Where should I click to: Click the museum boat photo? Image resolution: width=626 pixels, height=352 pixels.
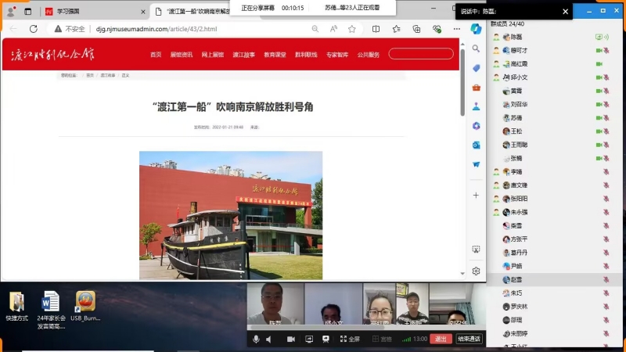(231, 215)
